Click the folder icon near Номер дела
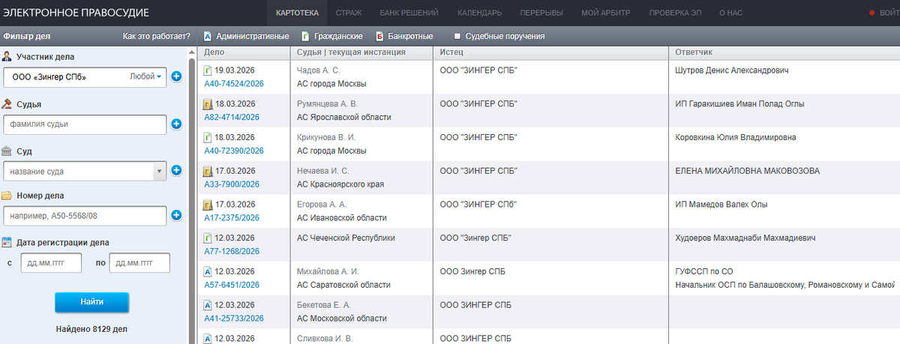 [x=7, y=196]
